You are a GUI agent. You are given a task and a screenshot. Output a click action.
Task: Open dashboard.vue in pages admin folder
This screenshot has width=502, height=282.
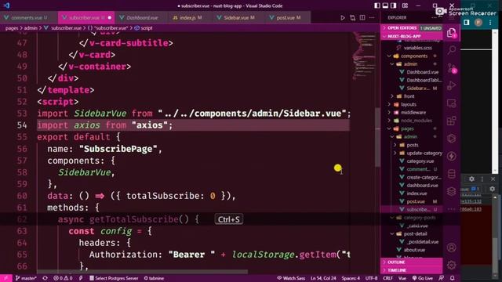point(422,185)
